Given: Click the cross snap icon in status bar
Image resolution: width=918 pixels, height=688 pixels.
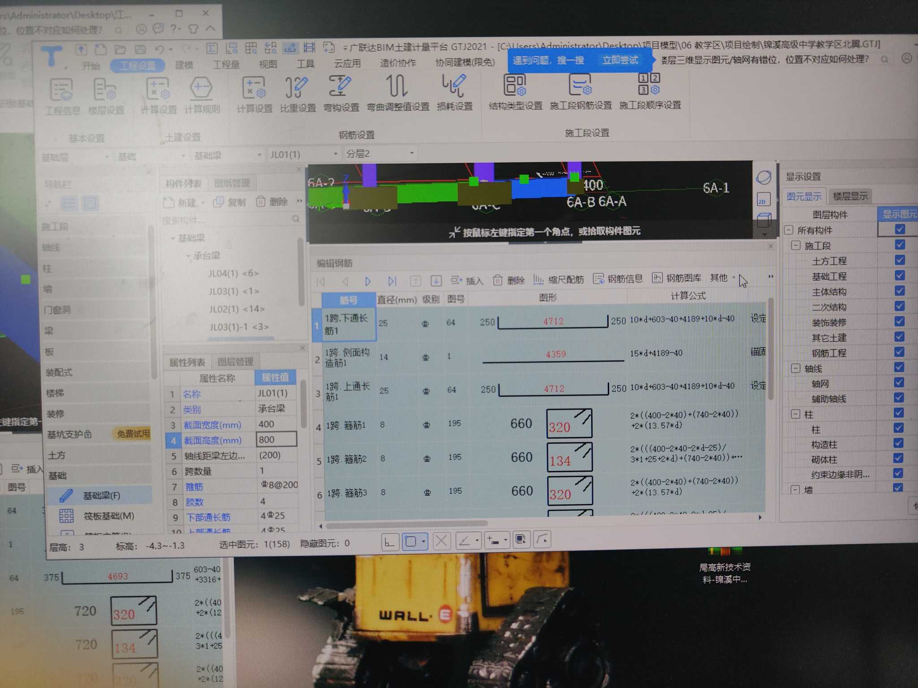Looking at the screenshot, I should (x=441, y=541).
